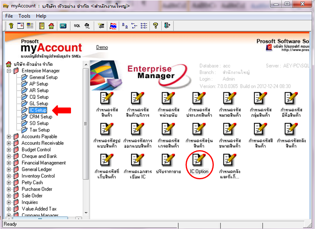Collapse the Enterprise Manager tree node
The height and width of the screenshot is (229, 315).
[x=8, y=71]
